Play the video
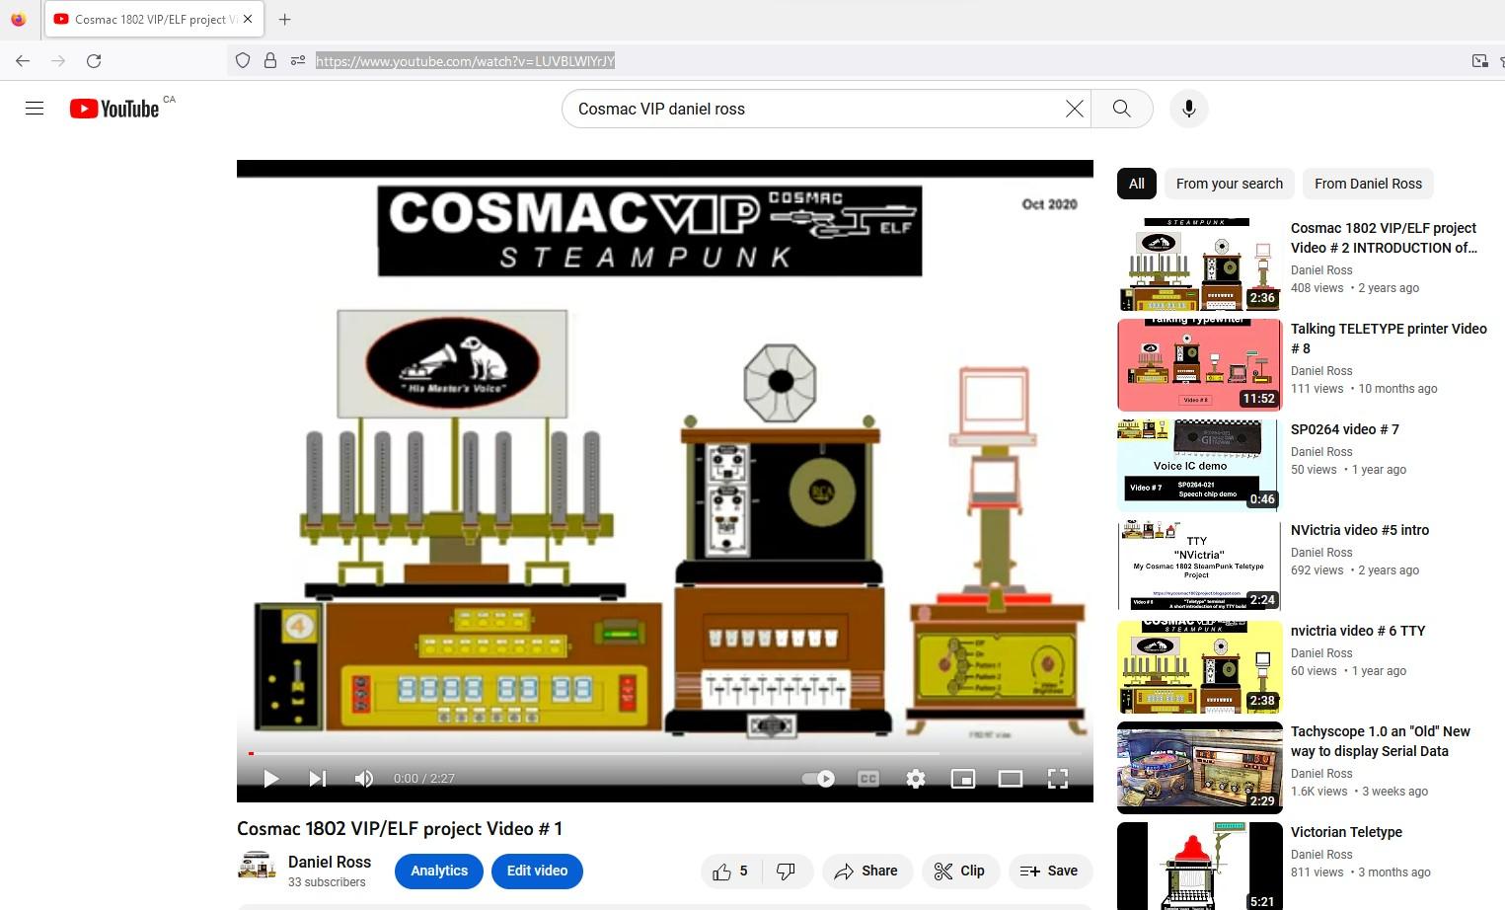This screenshot has width=1505, height=910. pos(270,779)
